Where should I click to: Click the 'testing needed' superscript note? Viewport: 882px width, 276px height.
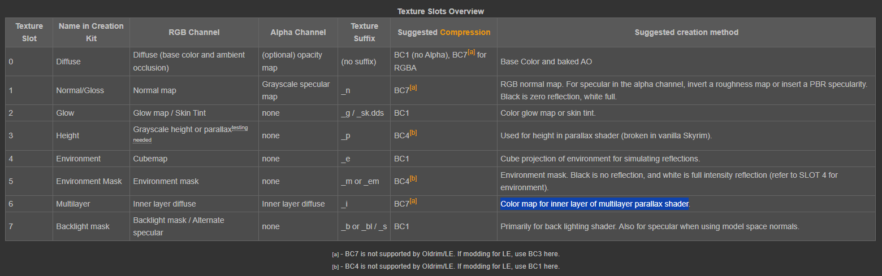(240, 128)
